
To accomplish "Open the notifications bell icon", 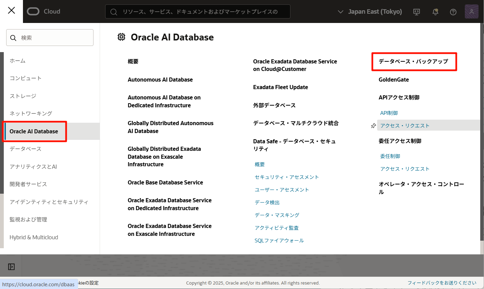I will tap(435, 12).
